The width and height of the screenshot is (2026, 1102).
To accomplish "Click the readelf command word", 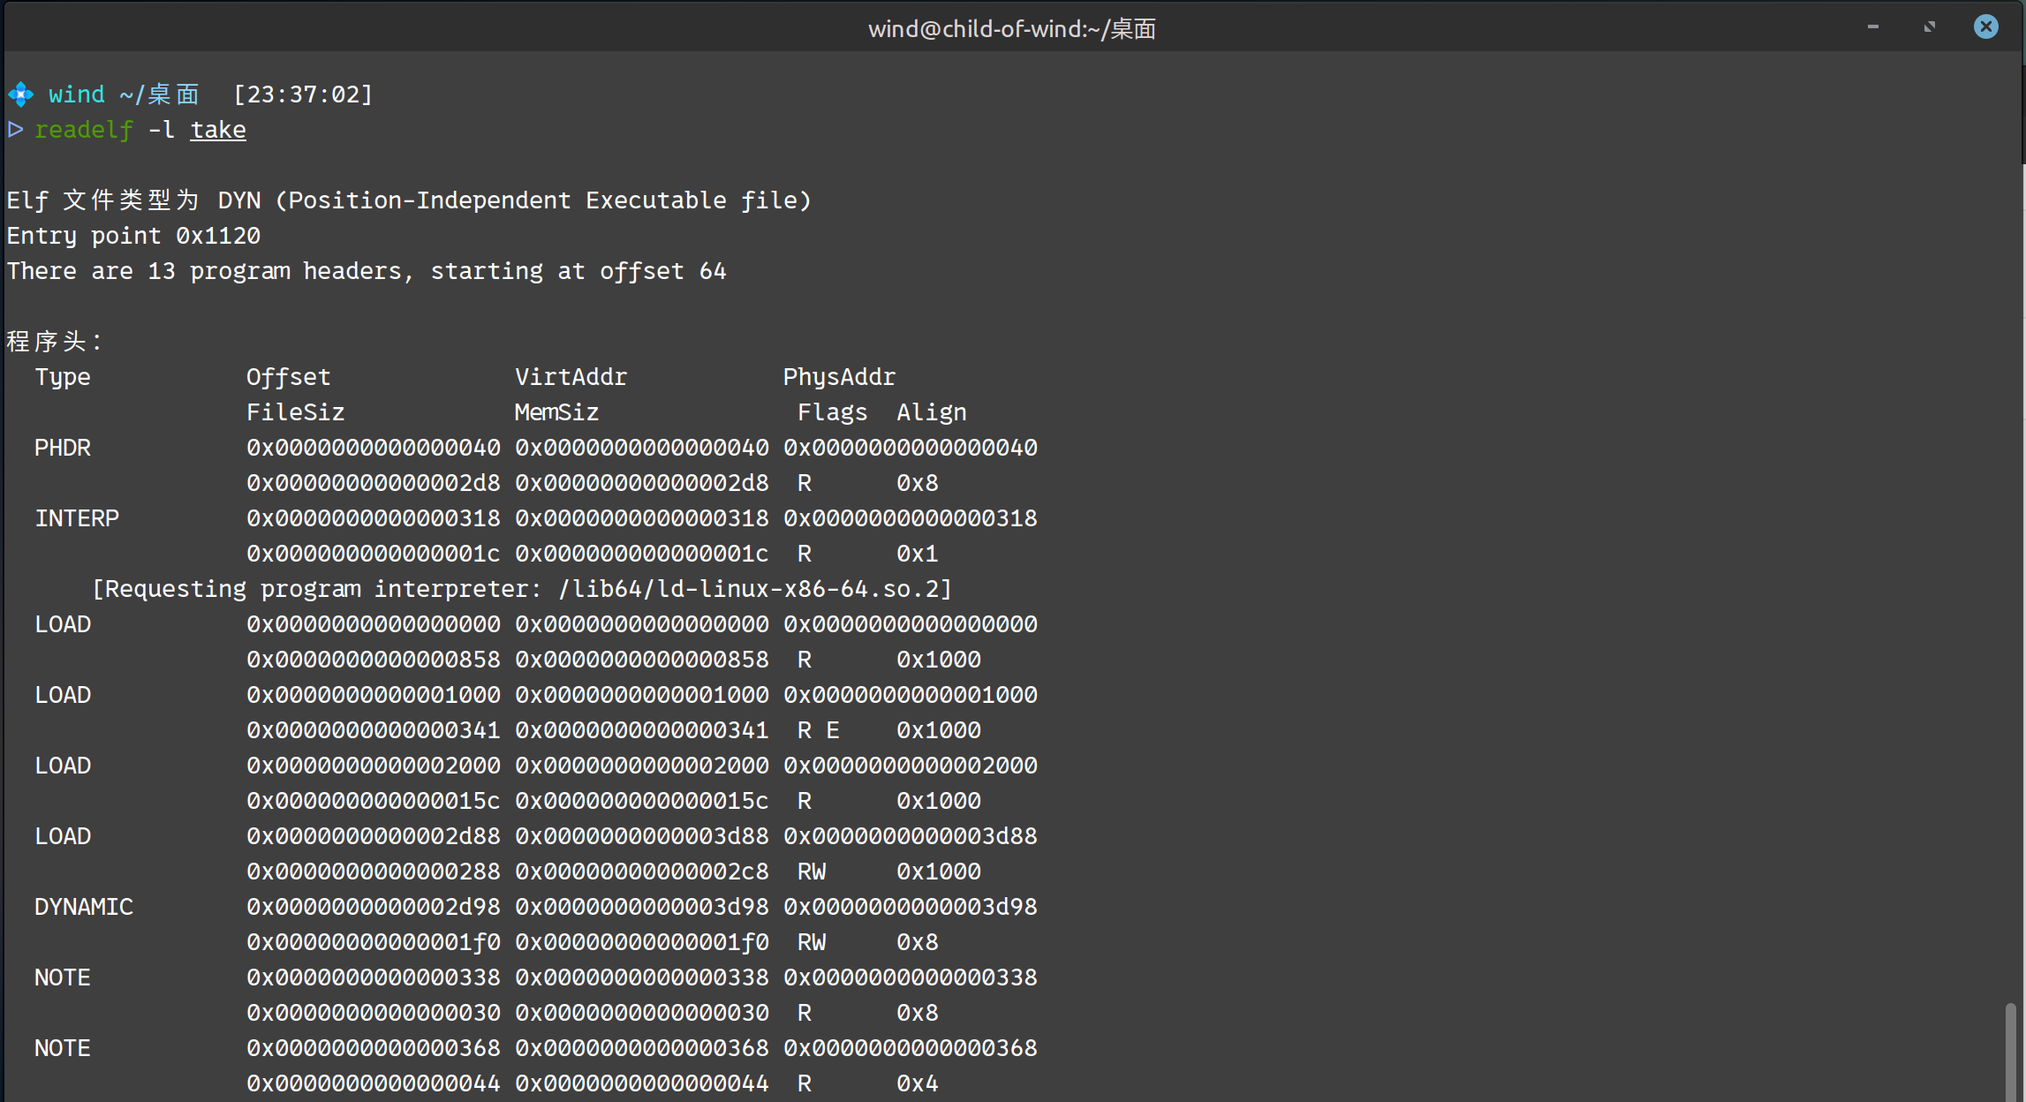I will [84, 130].
